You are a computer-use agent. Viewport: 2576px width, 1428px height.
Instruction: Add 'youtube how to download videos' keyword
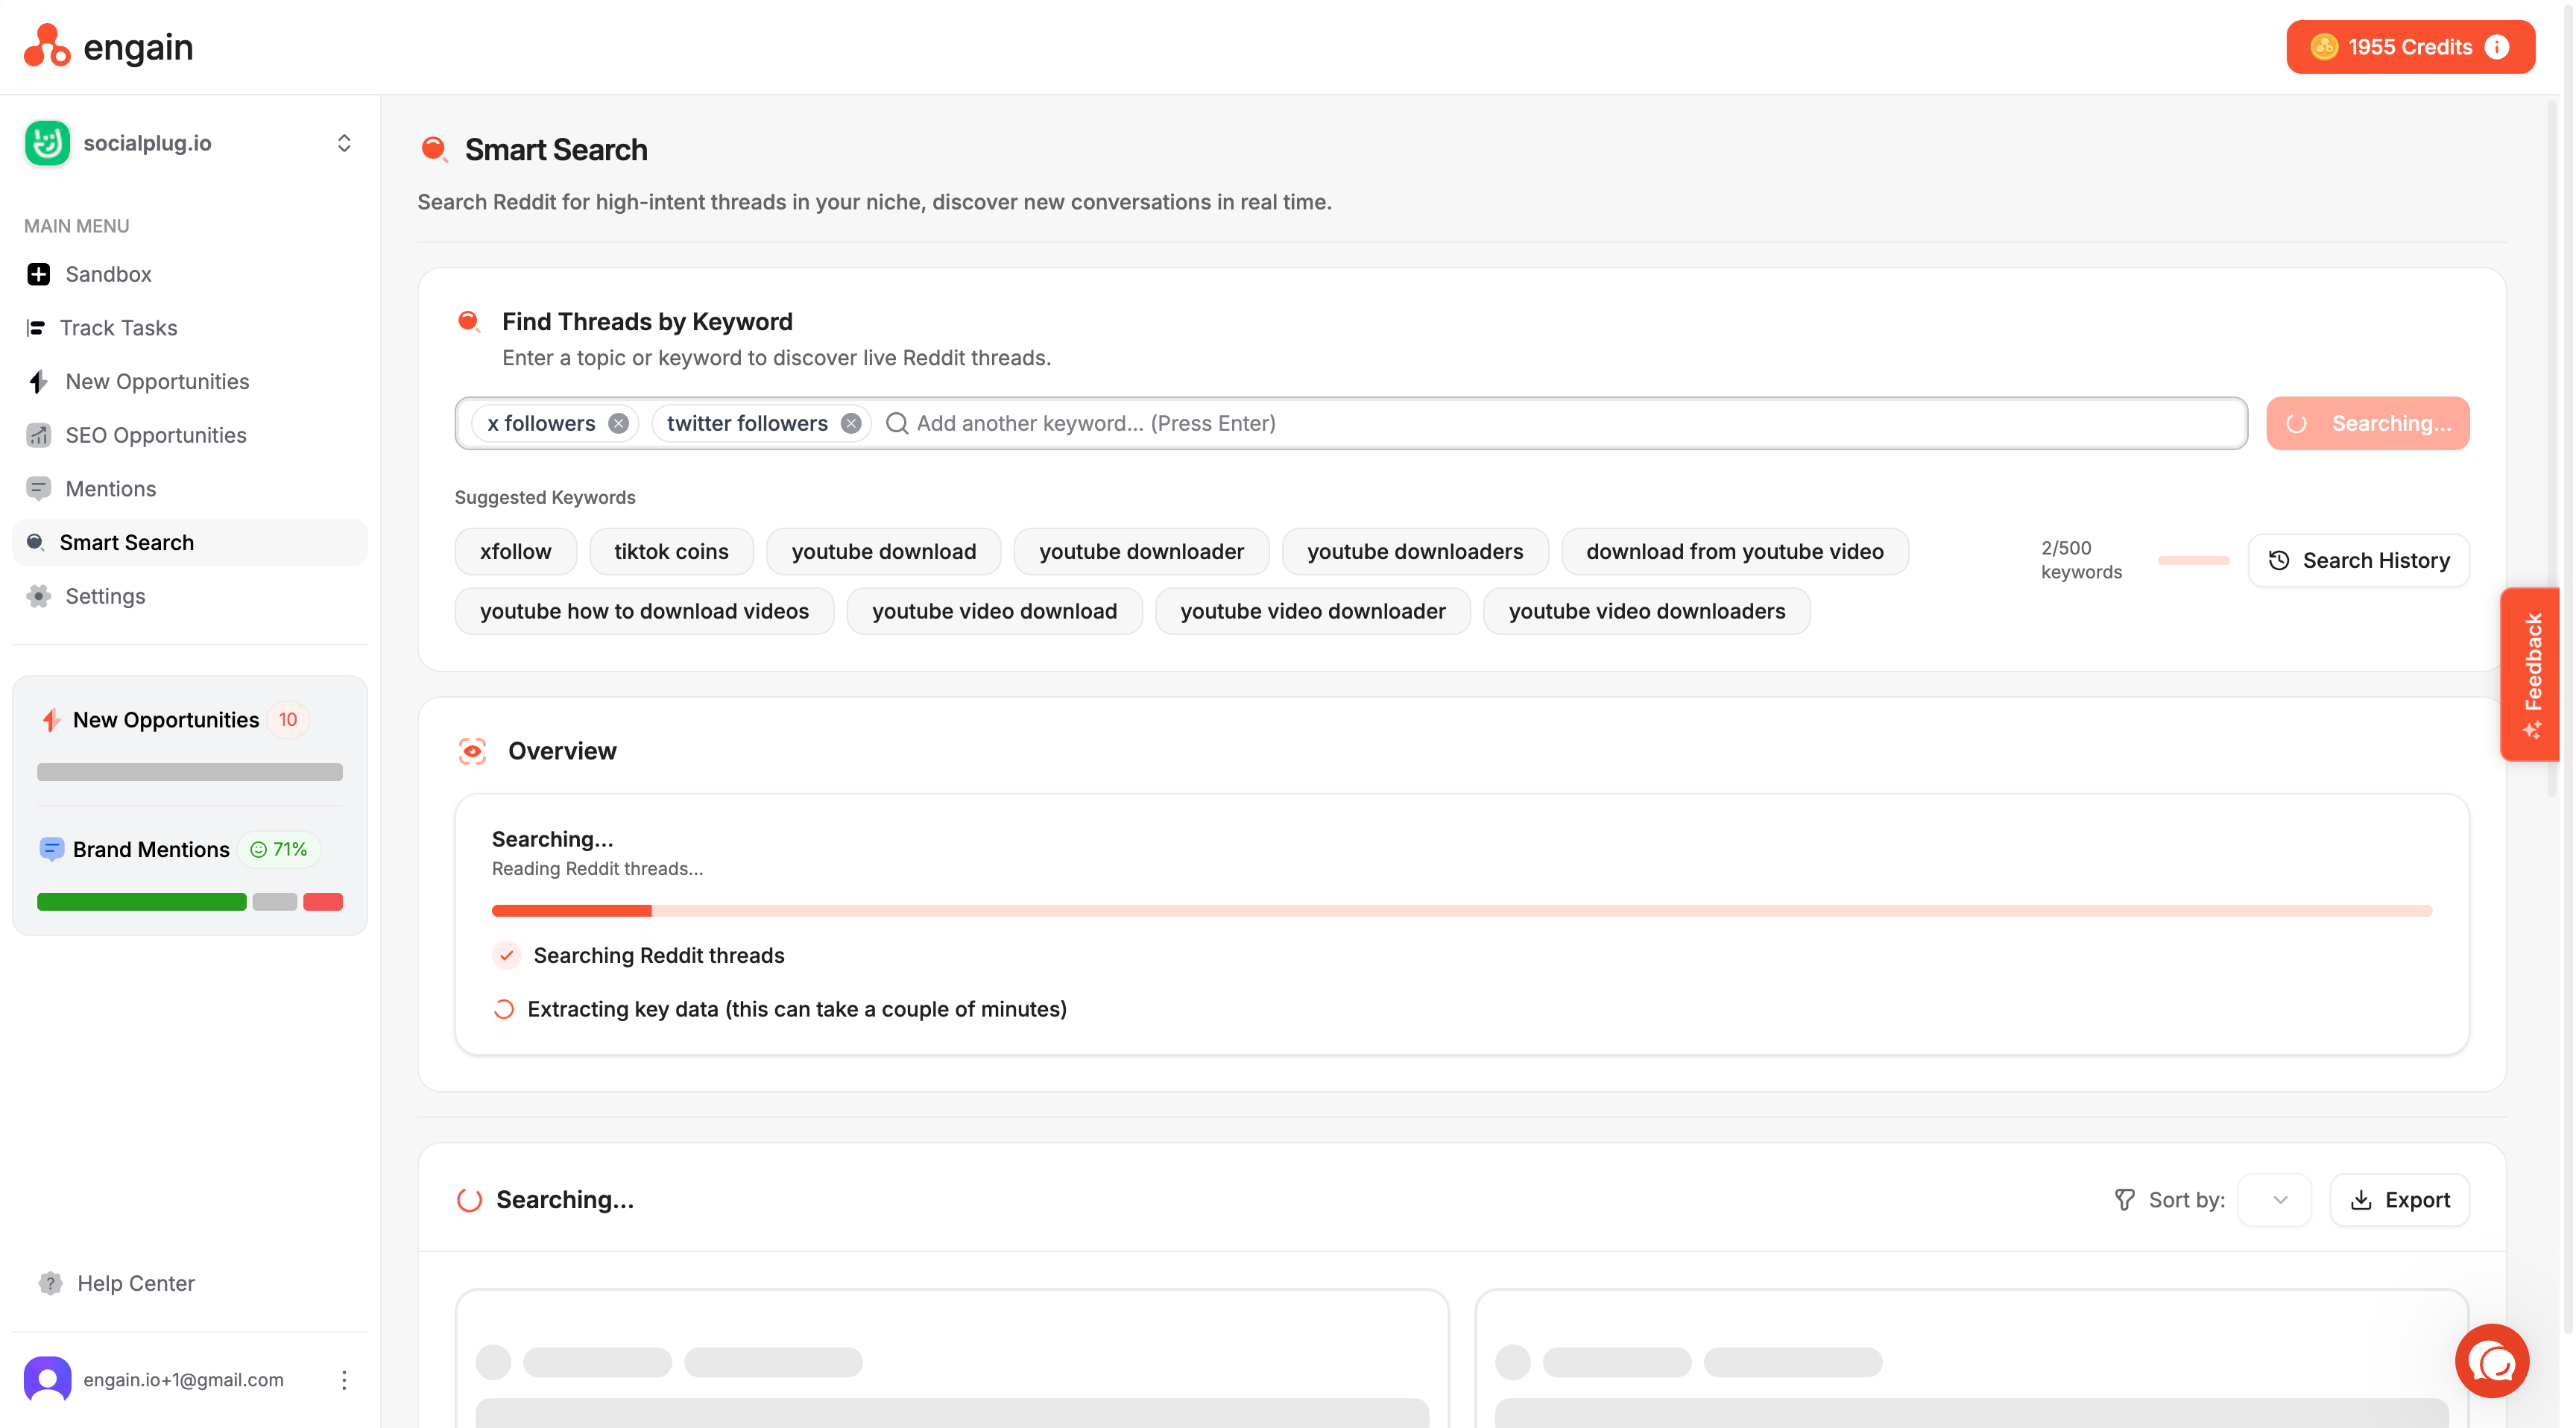[x=644, y=611]
